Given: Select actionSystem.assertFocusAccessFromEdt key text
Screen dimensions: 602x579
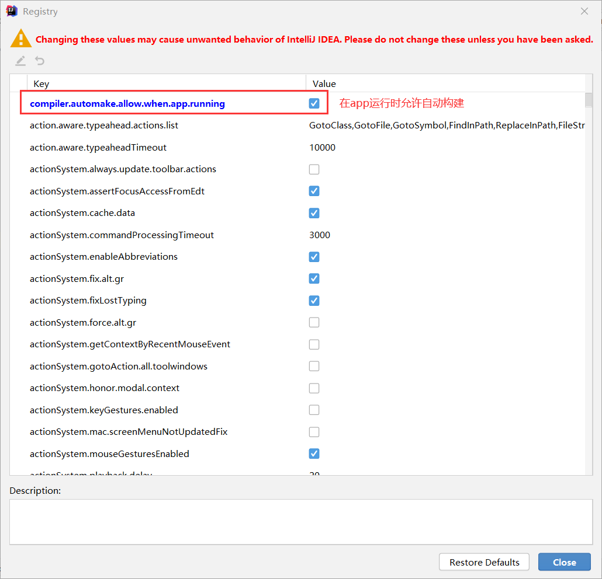Looking at the screenshot, I should click(x=117, y=191).
